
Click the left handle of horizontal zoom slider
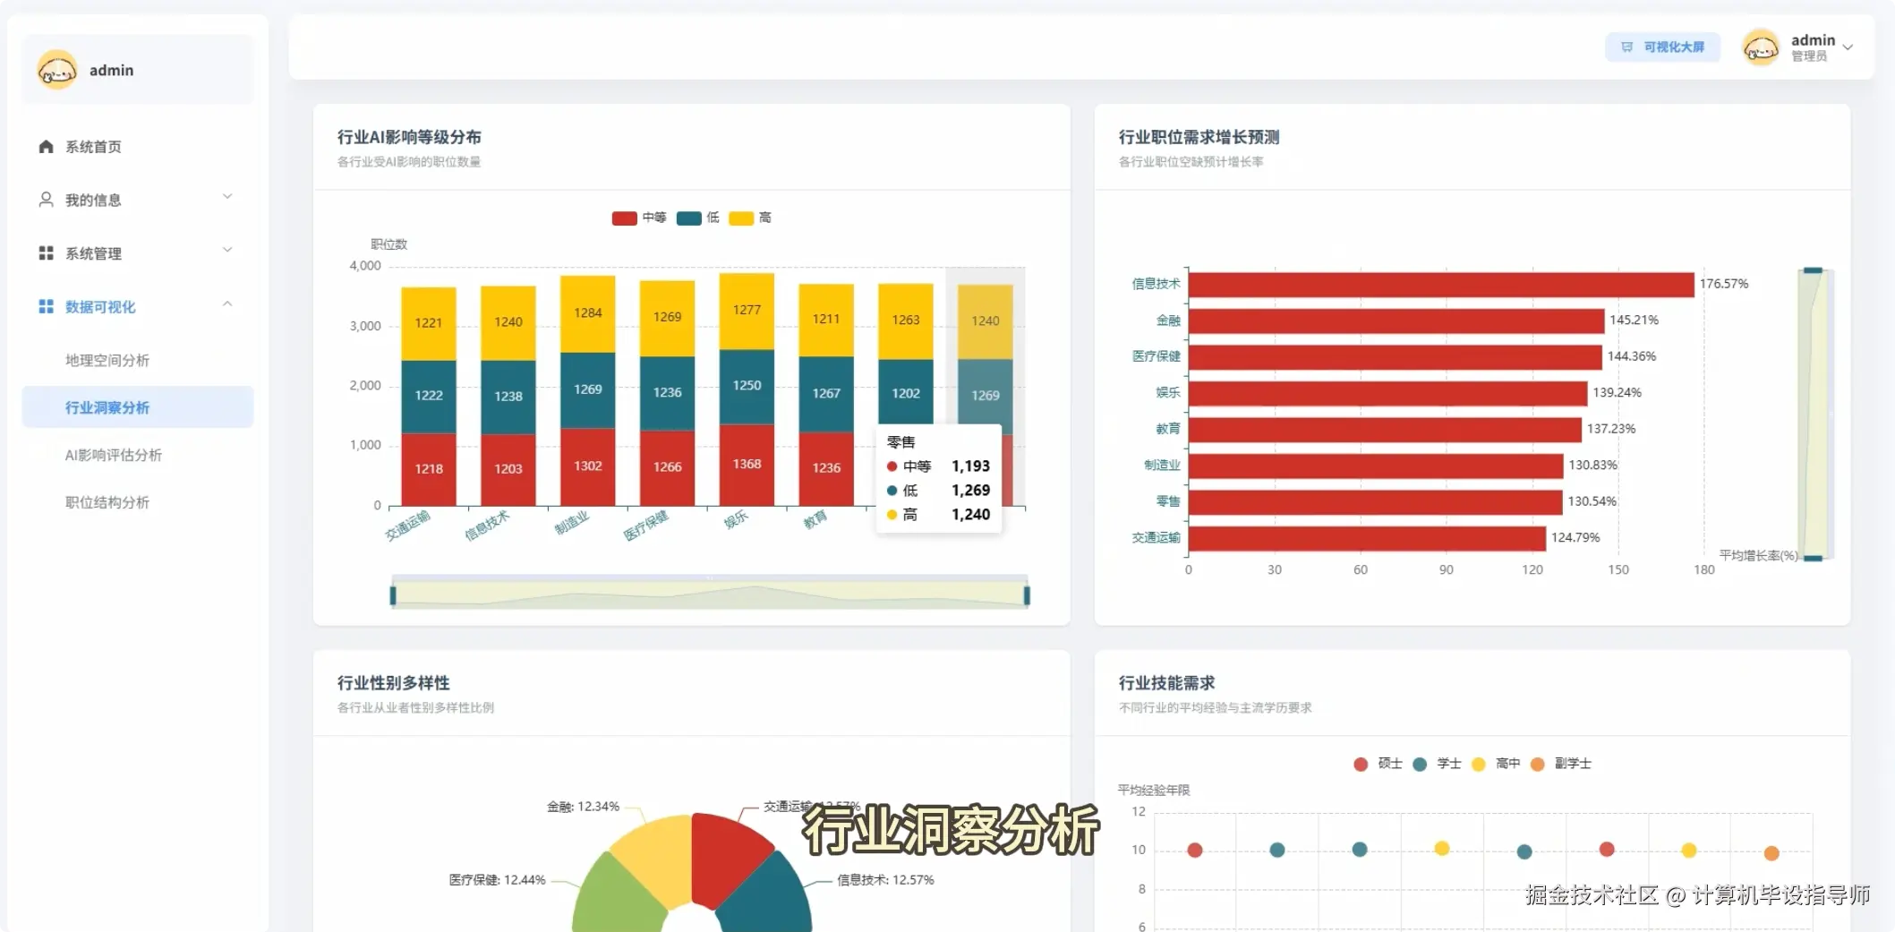pos(393,595)
